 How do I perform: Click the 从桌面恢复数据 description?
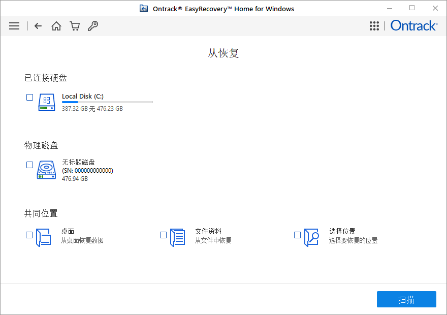pyautogui.click(x=82, y=241)
